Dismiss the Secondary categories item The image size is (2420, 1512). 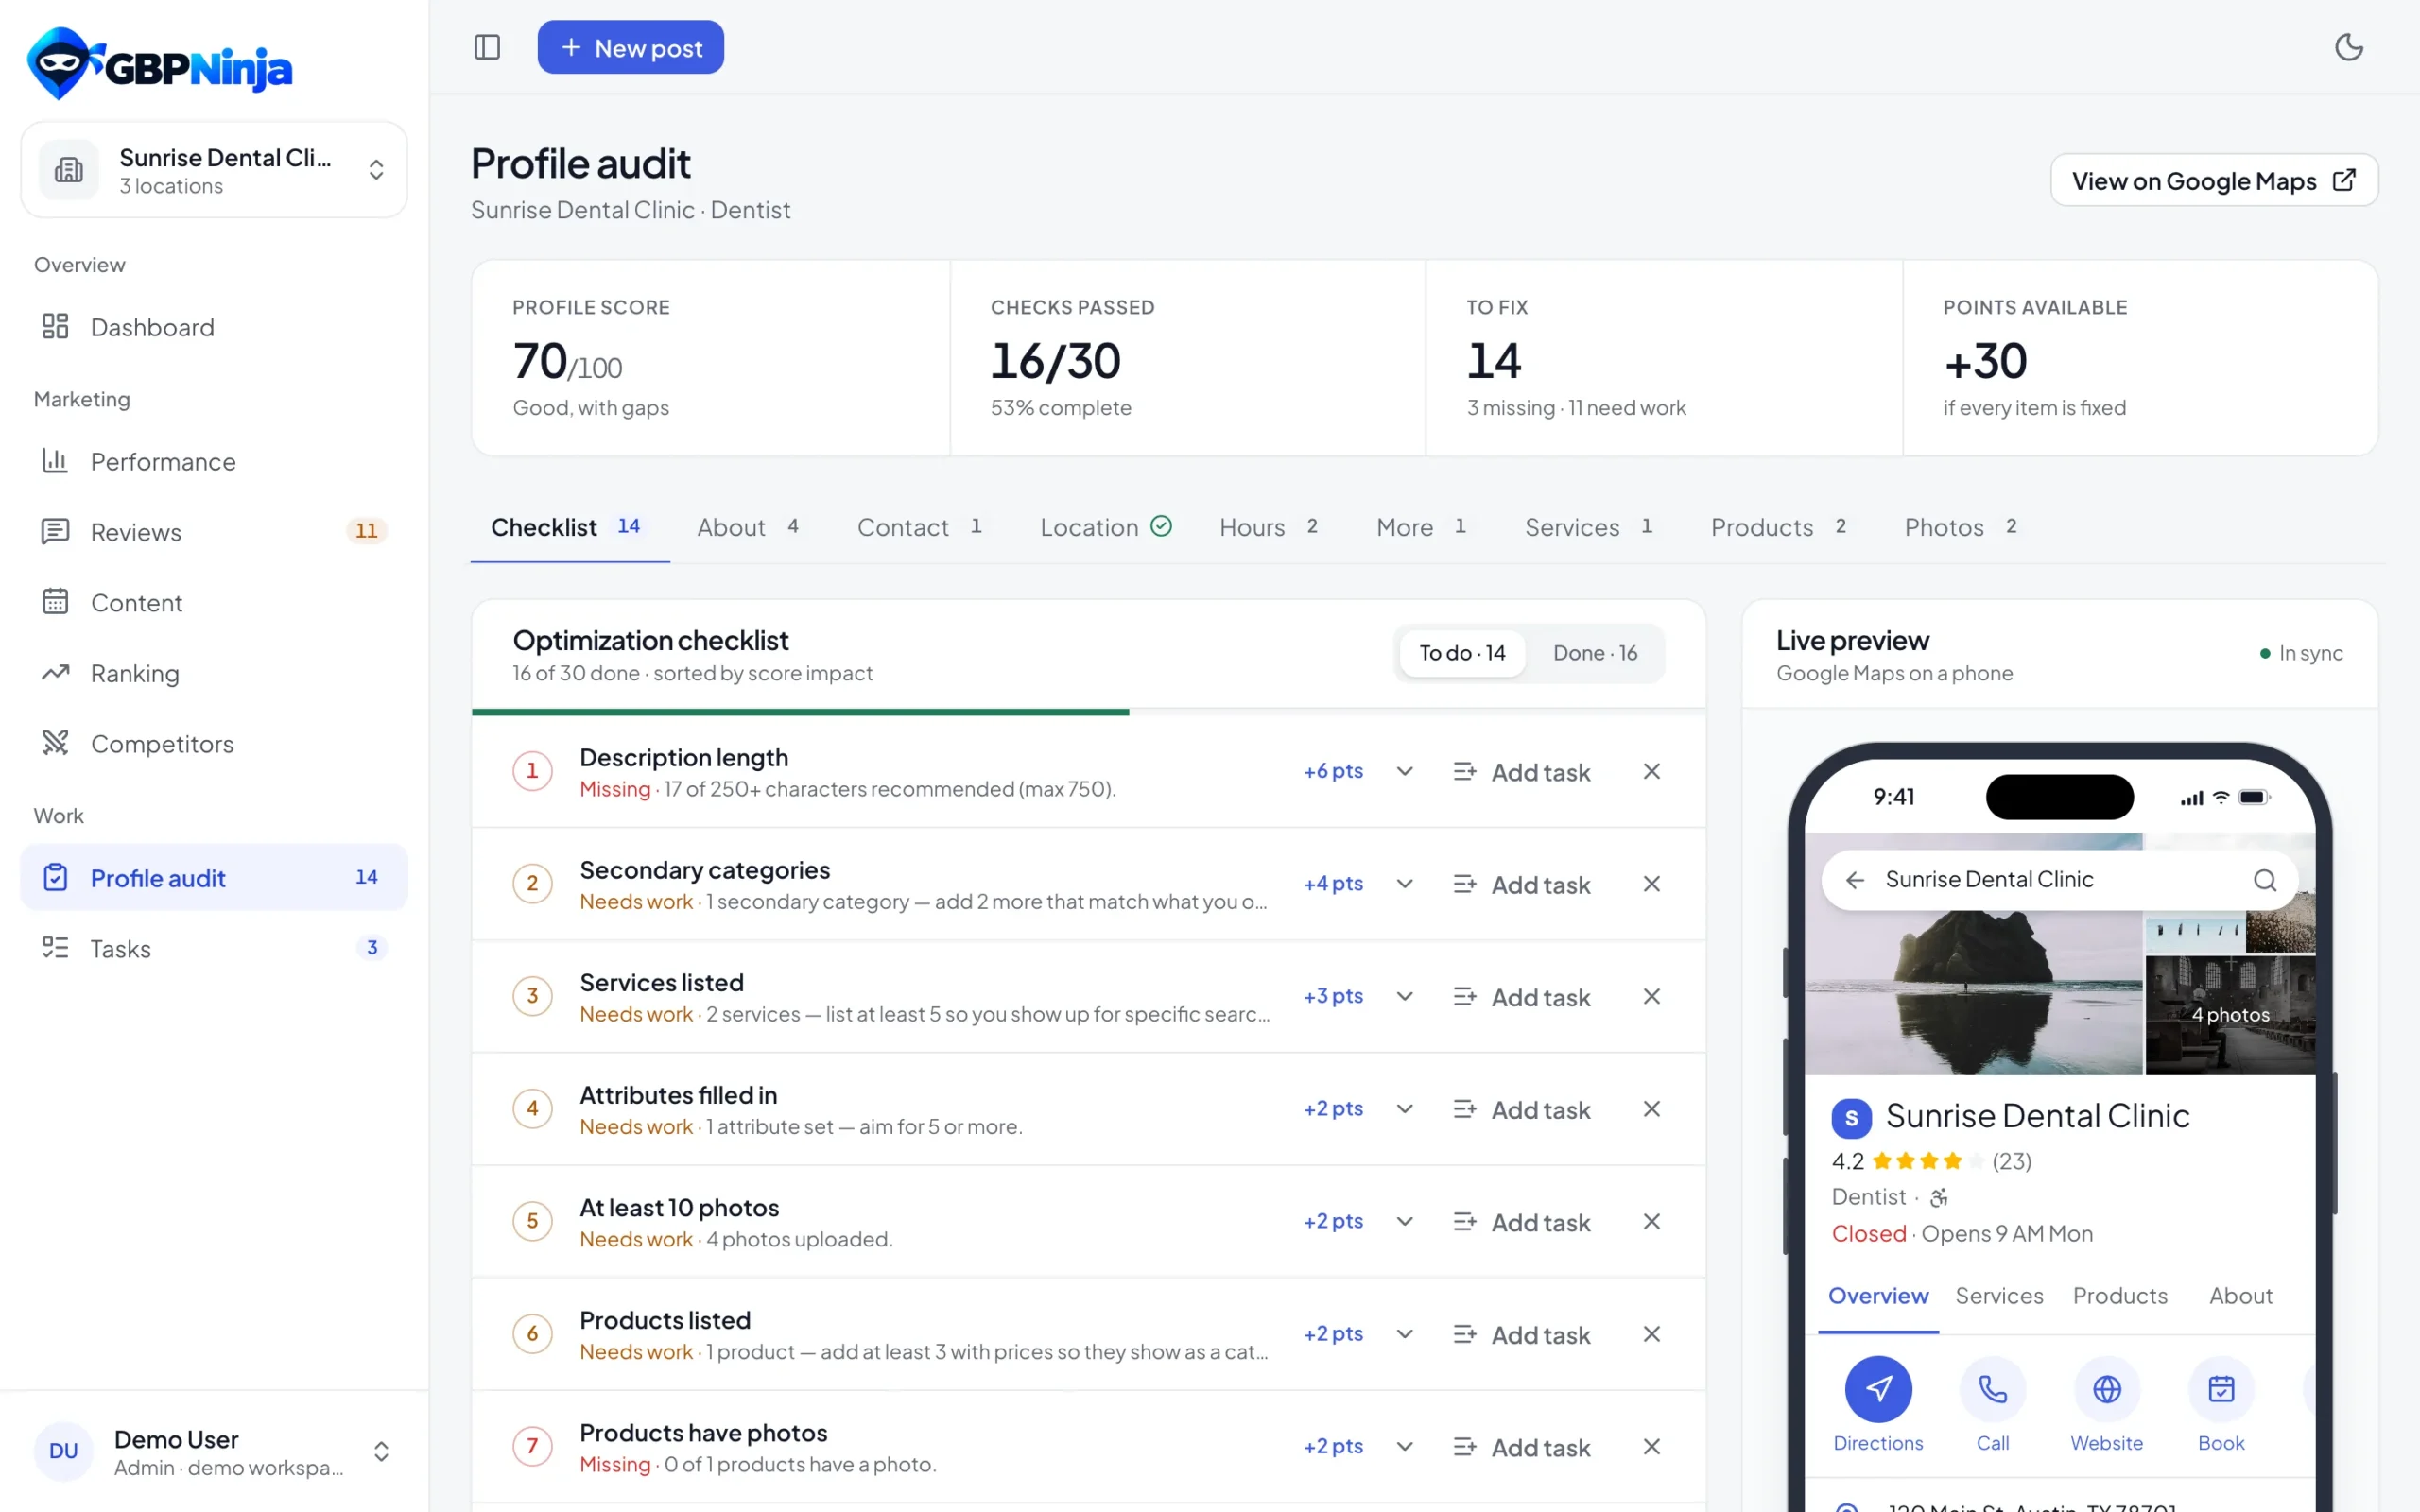(1651, 884)
